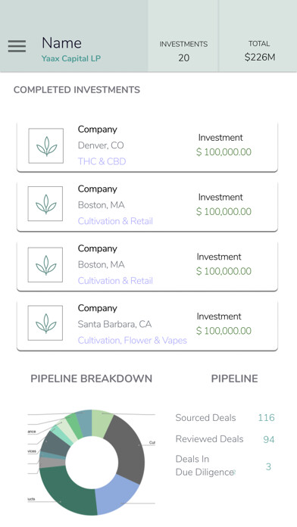This screenshot has width=297, height=527.
Task: Open the Denver, CO company card
Action: pyautogui.click(x=147, y=147)
